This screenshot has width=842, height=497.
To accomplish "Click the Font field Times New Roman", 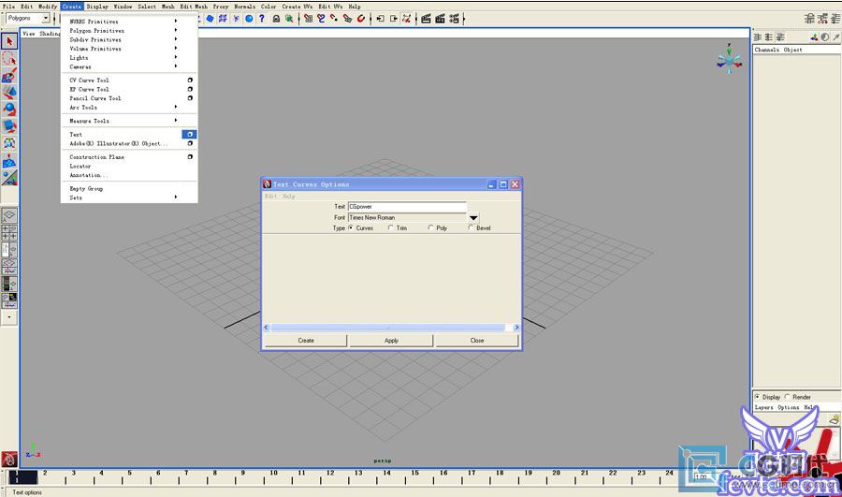I will [x=407, y=217].
